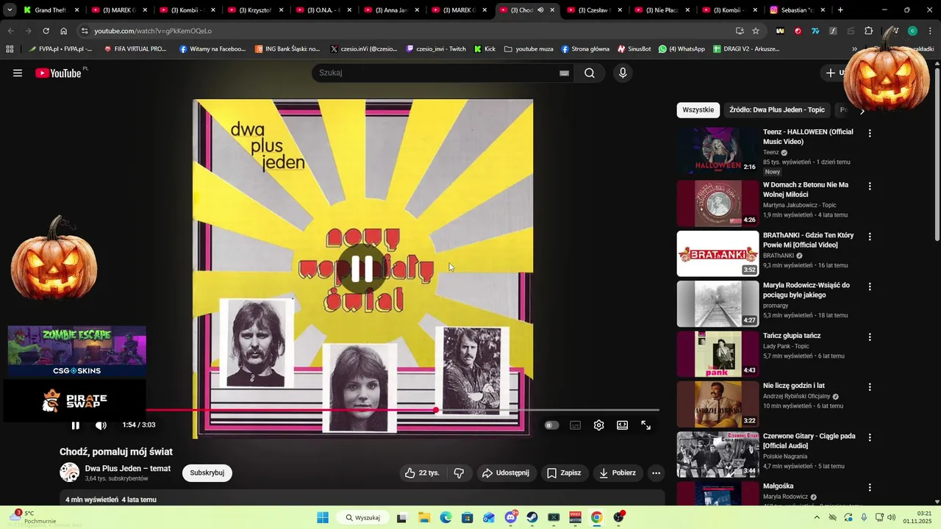Open the browser extensions puzzle menu
The height and width of the screenshot is (529, 941).
click(x=868, y=31)
